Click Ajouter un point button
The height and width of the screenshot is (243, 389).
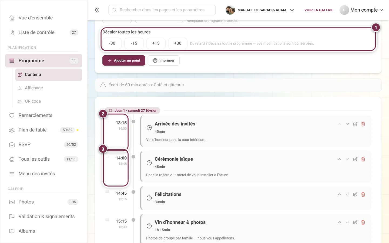point(124,60)
